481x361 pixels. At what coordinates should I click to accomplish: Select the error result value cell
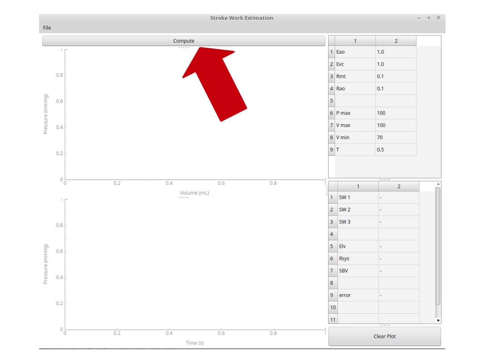pos(399,296)
